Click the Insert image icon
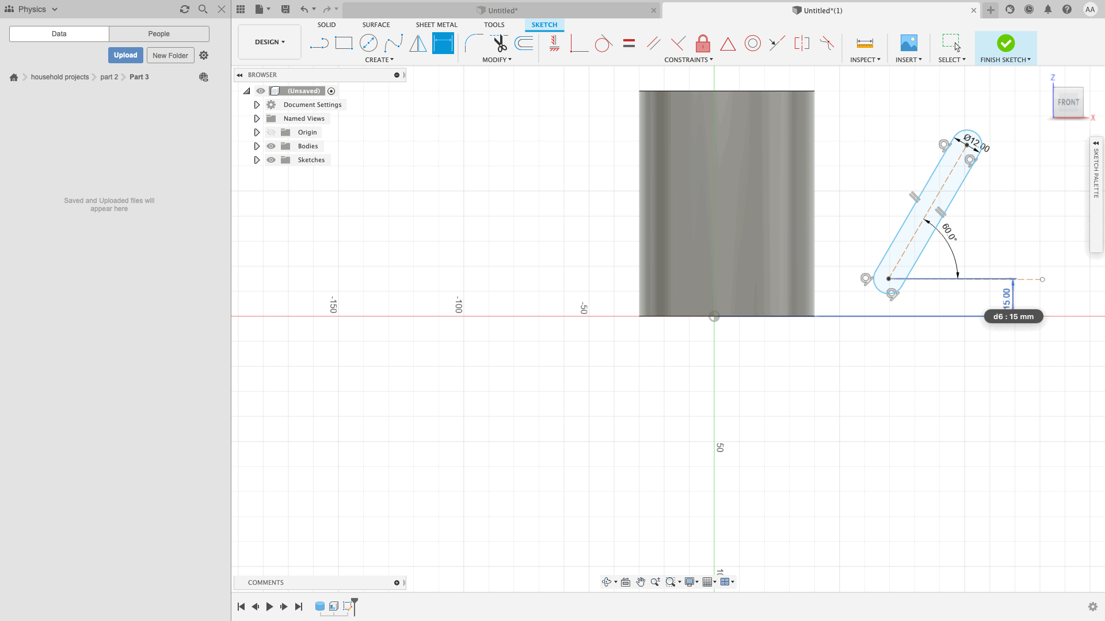The height and width of the screenshot is (621, 1105). point(908,43)
